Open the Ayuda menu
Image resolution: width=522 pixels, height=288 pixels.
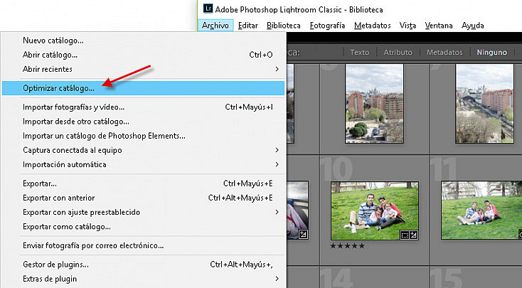(473, 26)
